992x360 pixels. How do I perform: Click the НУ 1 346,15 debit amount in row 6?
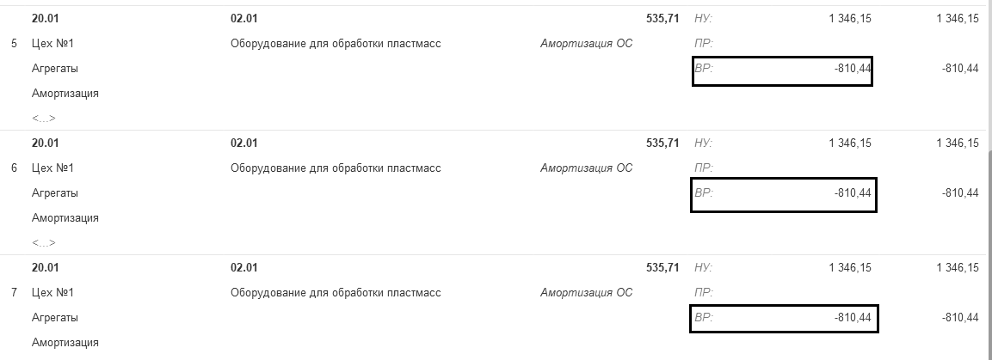coord(849,143)
